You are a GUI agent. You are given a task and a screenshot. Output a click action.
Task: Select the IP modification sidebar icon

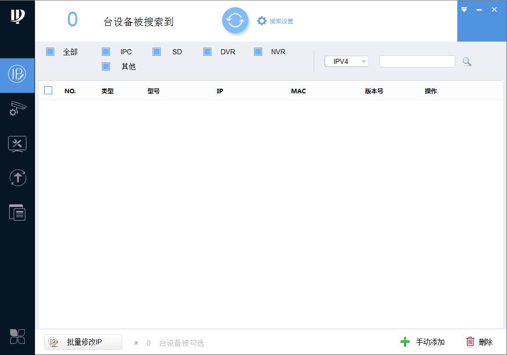tap(17, 75)
